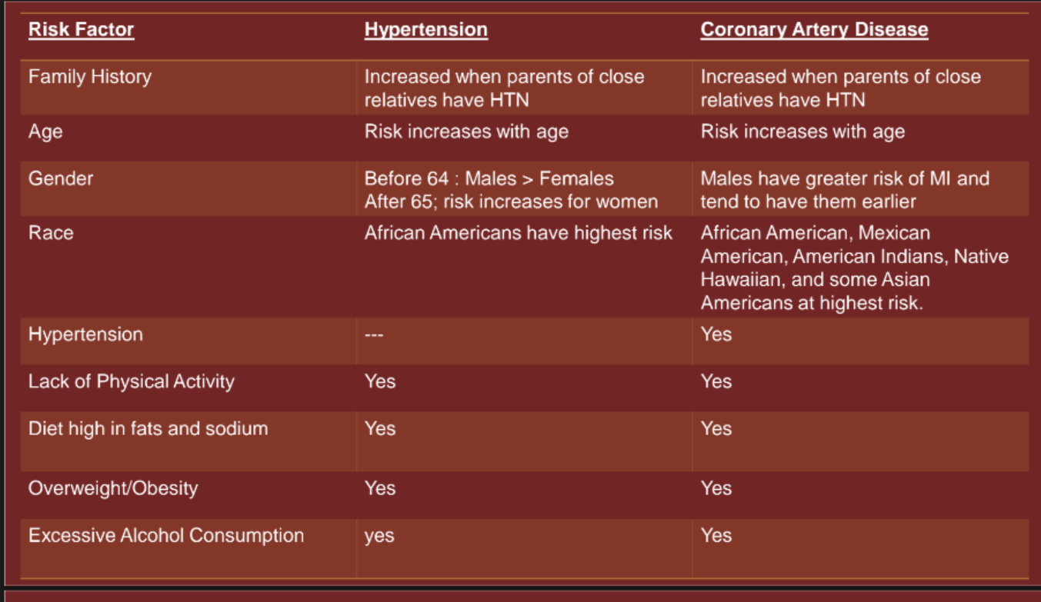Click the Gender row label
1041x602 pixels.
pos(61,178)
